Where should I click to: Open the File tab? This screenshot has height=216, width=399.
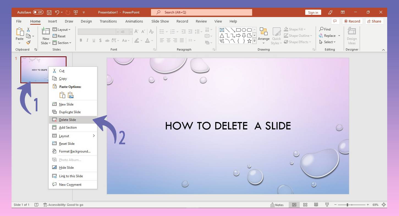[19, 21]
